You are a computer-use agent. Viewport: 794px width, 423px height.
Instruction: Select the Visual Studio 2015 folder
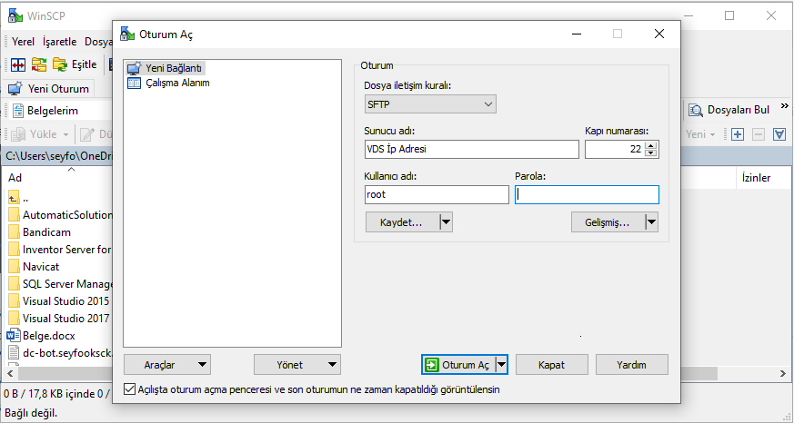[x=59, y=301]
